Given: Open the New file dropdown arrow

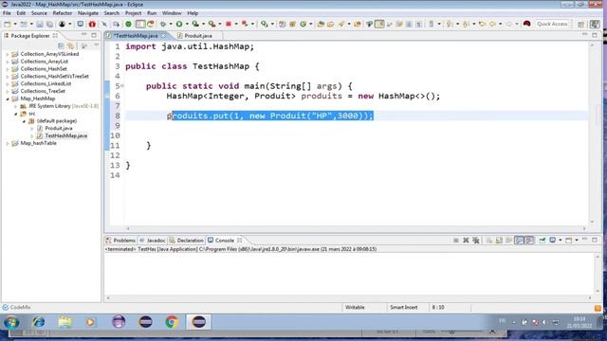Looking at the screenshot, I should click(x=15, y=24).
